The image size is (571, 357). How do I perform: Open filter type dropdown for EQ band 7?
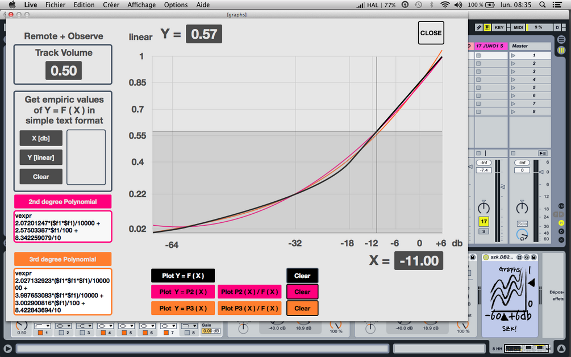coord(168,326)
